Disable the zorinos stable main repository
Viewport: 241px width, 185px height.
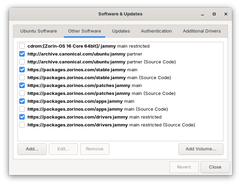22,70
